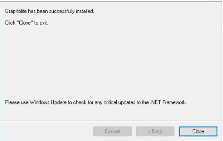Click the greyed-out Cancel button

[x=112, y=131]
